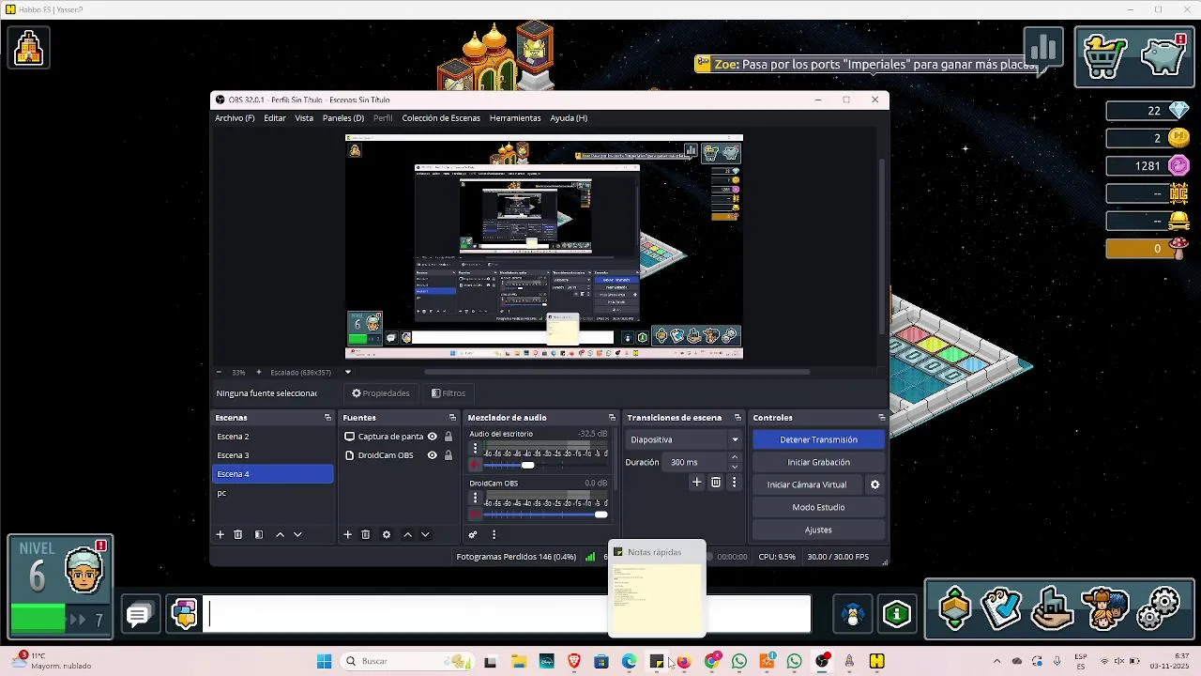1201x676 pixels.
Task: Open scene filters icon in the Escenas toolbar
Action: coord(259,534)
